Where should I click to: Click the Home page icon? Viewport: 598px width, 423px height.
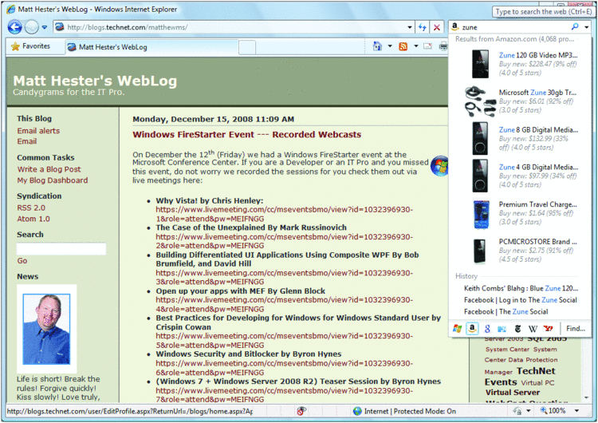[377, 46]
